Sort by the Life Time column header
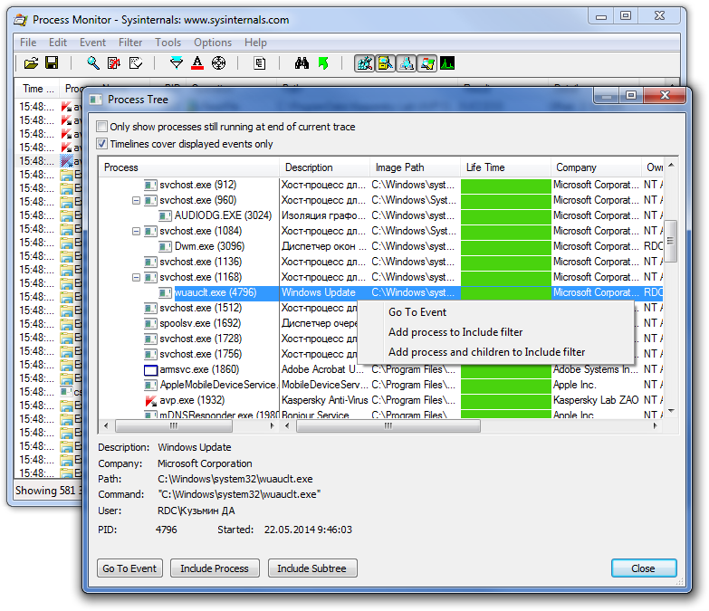 coord(505,167)
